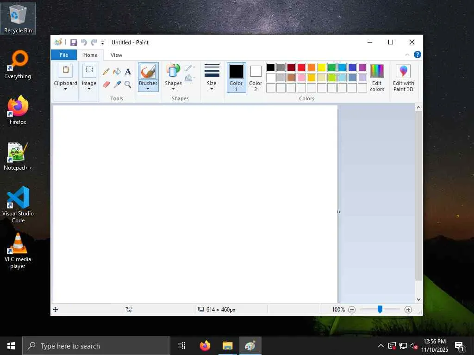
Task: Click the Undo arrow in title bar
Action: (84, 43)
